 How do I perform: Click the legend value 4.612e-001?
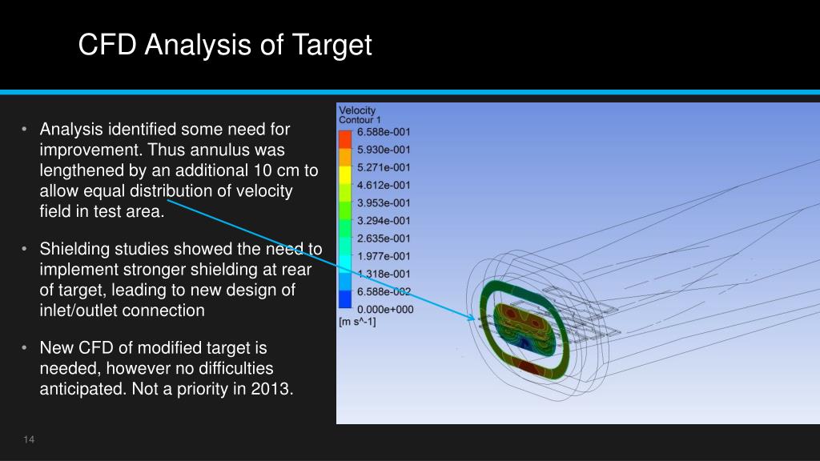(384, 186)
